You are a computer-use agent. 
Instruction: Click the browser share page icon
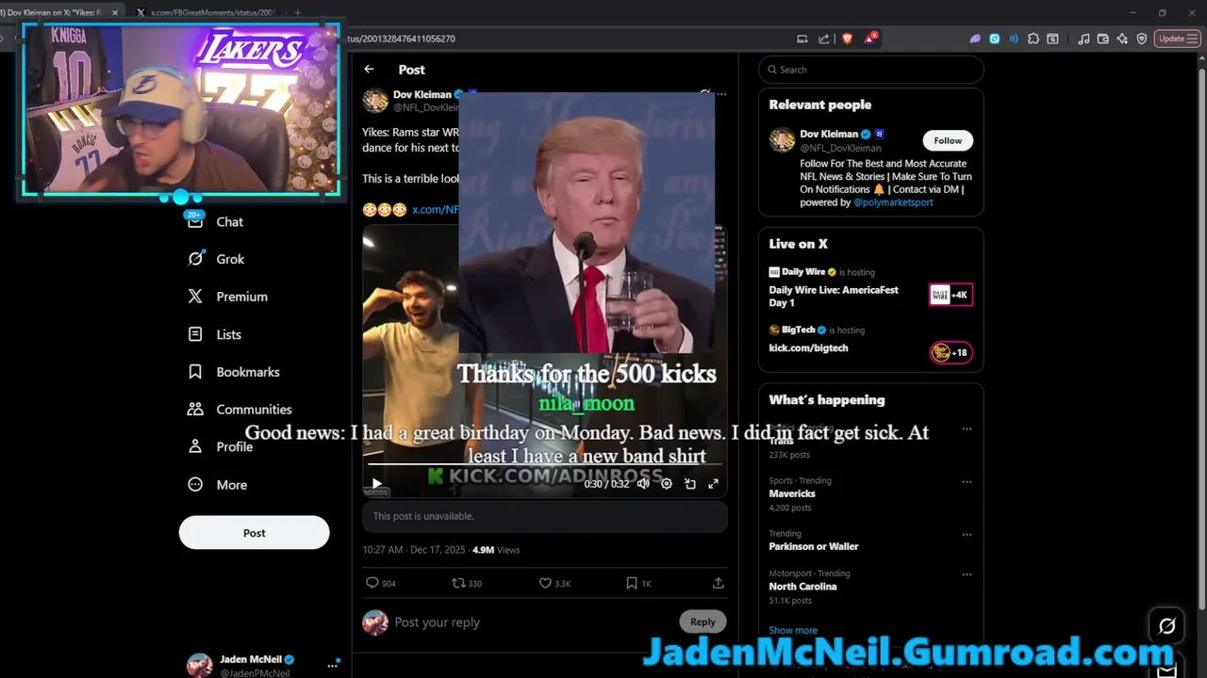823,39
